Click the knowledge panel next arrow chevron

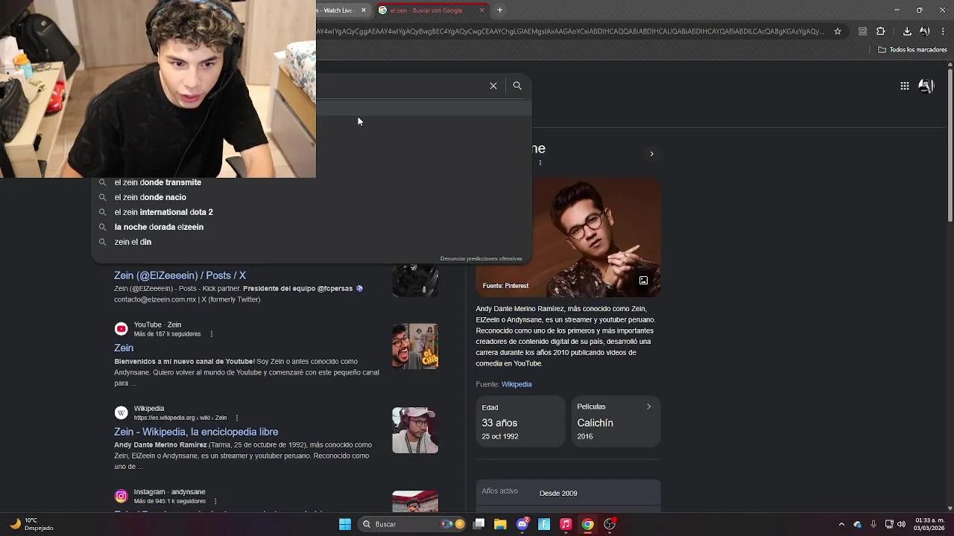651,154
